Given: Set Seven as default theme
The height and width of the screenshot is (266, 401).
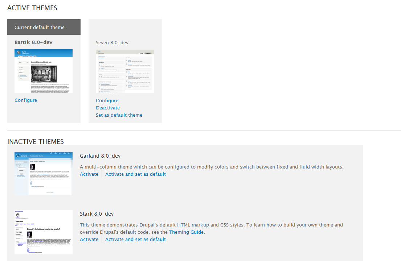Looking at the screenshot, I should point(119,115).
